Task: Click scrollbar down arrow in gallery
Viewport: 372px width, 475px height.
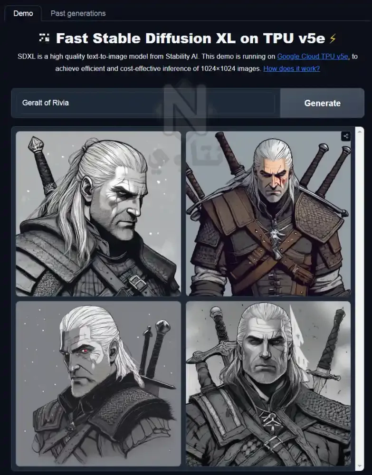Action: [360, 466]
